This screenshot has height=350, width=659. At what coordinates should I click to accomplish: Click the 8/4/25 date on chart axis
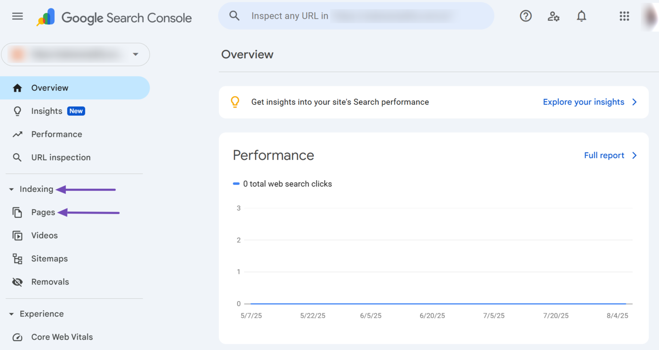617,316
